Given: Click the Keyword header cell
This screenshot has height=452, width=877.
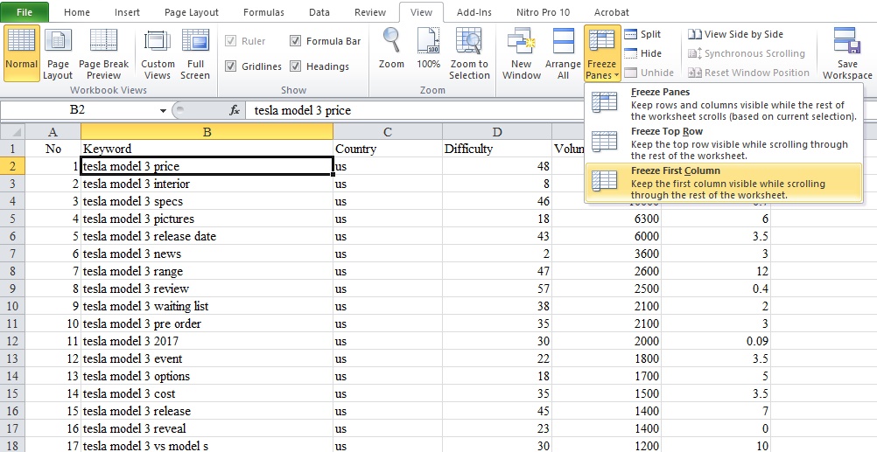Looking at the screenshot, I should click(207, 149).
